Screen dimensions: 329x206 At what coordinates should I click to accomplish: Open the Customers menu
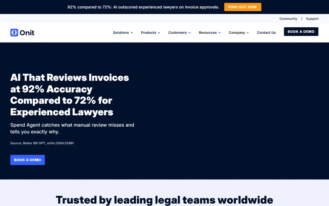point(177,33)
